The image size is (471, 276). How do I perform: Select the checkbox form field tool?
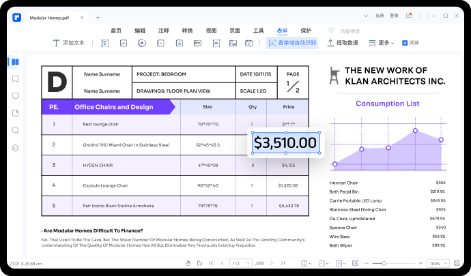pyautogui.click(x=124, y=43)
